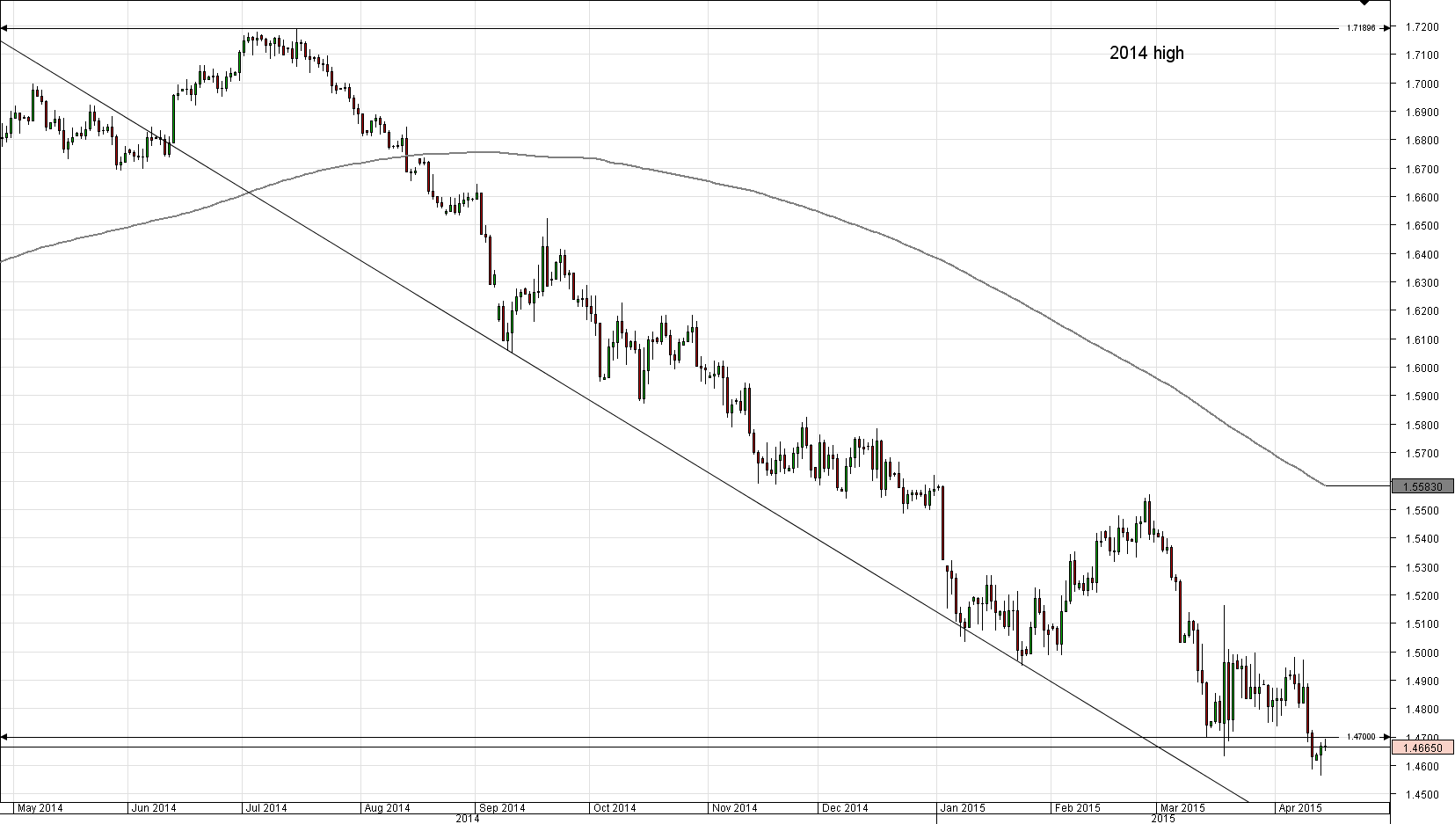
Task: Click the Sep 2014 date label
Action: click(x=502, y=807)
